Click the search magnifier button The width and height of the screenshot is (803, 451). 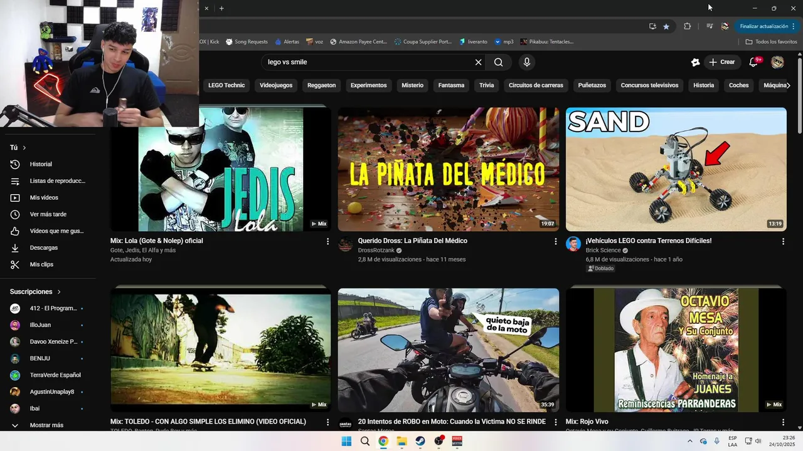coord(498,62)
